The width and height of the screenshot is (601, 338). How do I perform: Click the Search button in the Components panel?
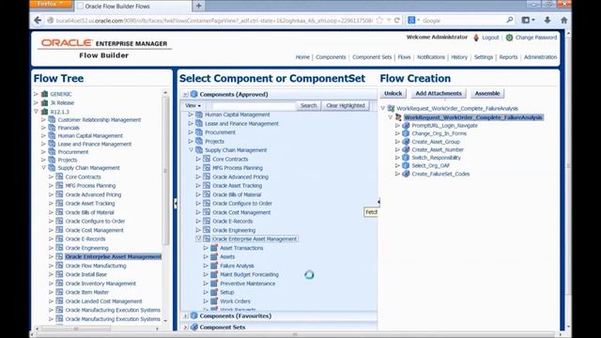(x=309, y=105)
